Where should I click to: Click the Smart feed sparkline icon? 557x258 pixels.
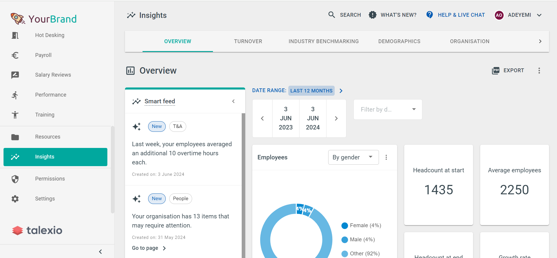click(136, 102)
